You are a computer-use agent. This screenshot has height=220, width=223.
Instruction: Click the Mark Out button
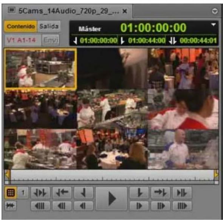point(139,193)
